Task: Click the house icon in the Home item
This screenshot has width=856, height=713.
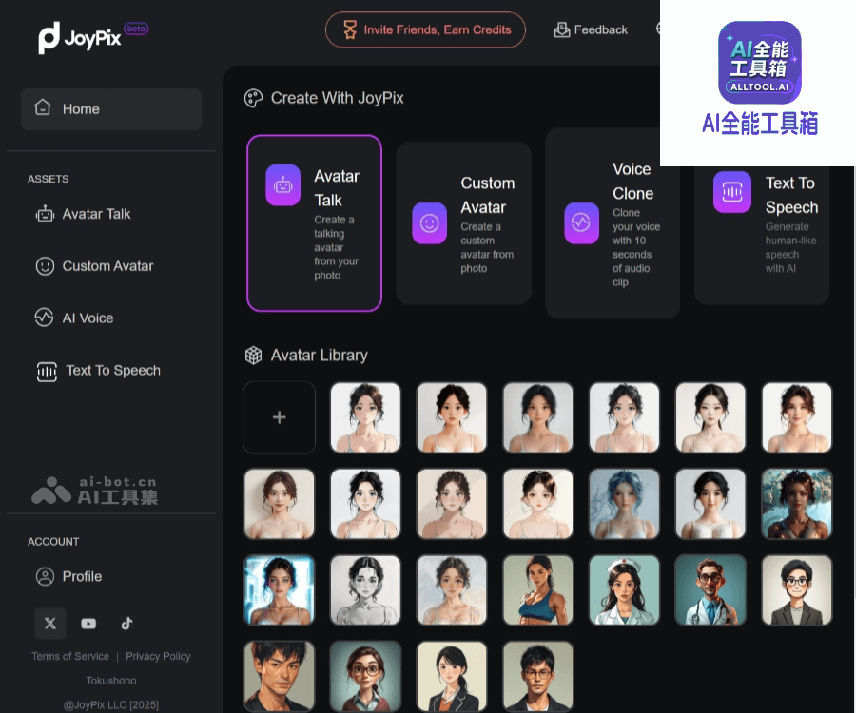Action: pyautogui.click(x=43, y=107)
